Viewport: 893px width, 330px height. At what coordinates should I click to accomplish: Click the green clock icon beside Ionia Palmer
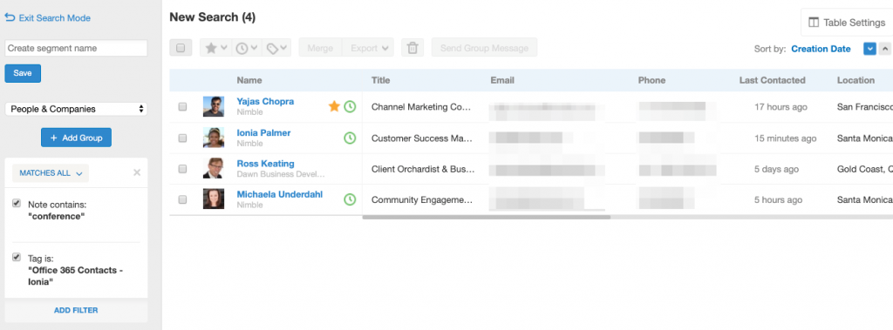coord(350,138)
